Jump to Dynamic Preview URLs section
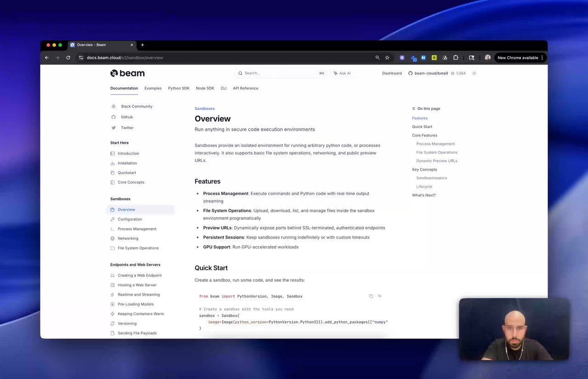 [x=437, y=161]
